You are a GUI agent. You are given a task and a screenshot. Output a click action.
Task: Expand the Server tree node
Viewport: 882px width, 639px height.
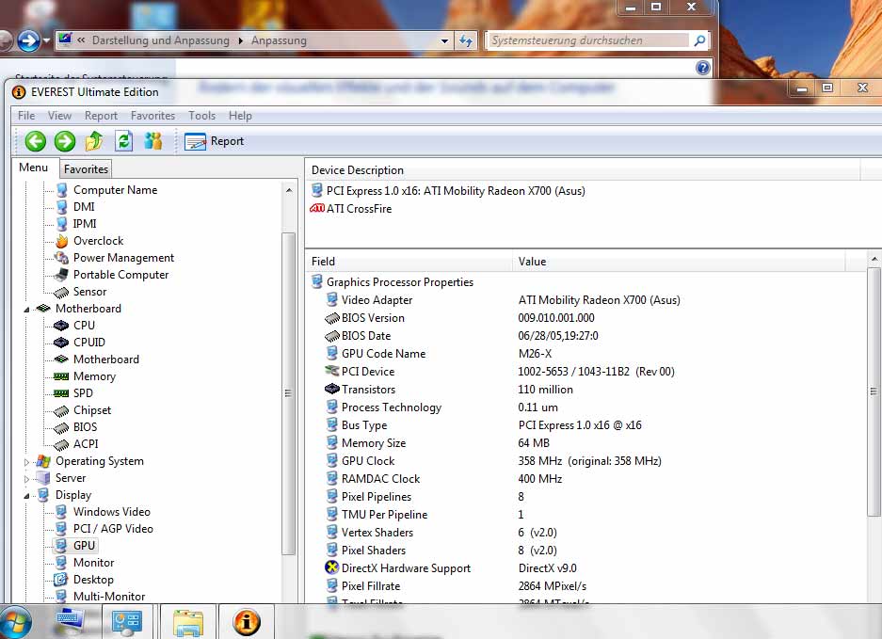coord(26,479)
